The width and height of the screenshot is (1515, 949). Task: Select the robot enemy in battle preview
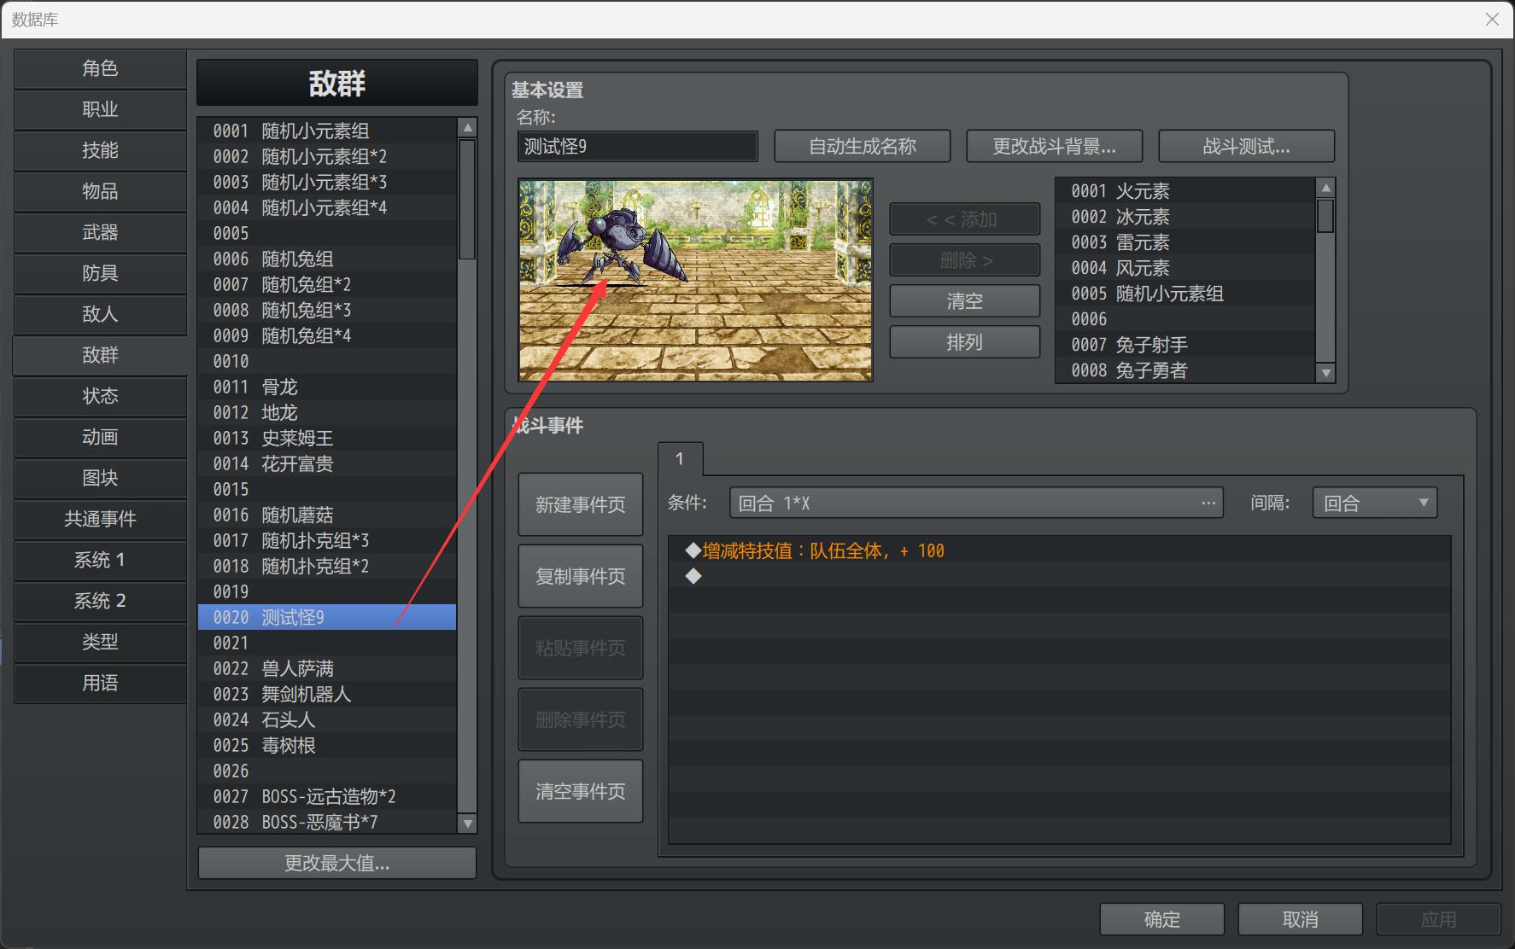click(623, 245)
